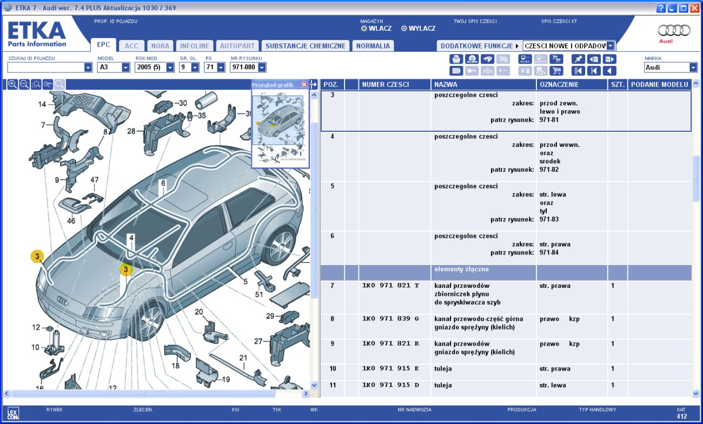Click the printer icon in the toolbar
Screen dimensions: 703x424
(456, 59)
